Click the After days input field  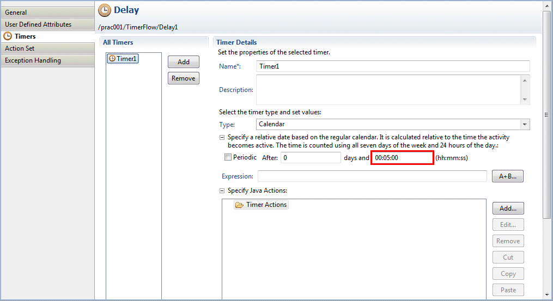(311, 157)
